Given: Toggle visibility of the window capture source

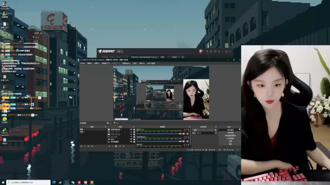Looking at the screenshot, I should point(131,137).
